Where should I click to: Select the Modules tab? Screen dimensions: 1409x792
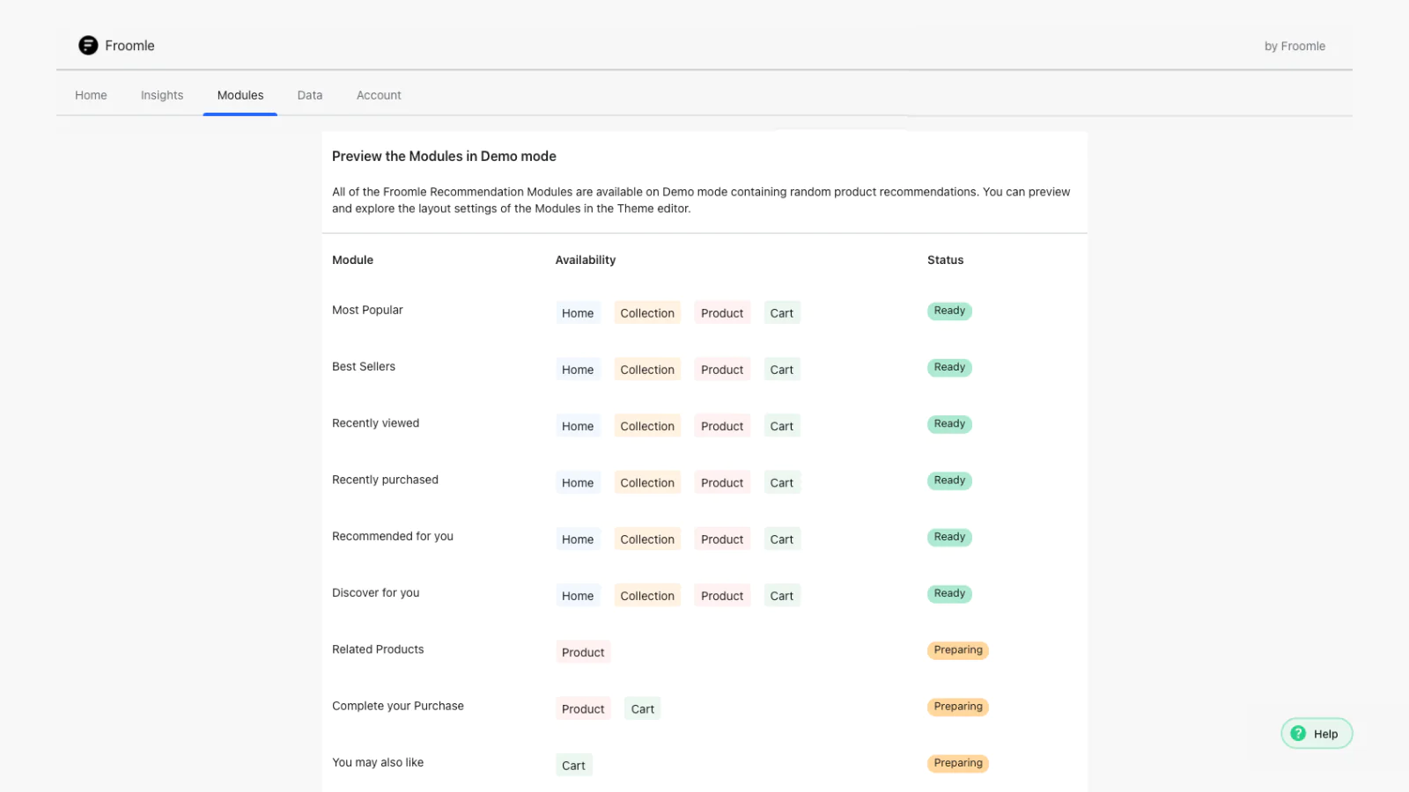[x=240, y=95]
